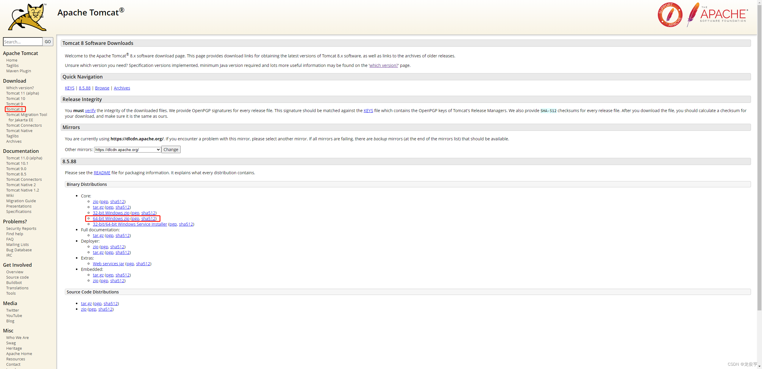Screen dimensions: 762x369
Task: Open the Other mirrors dropdown
Action: coord(127,150)
